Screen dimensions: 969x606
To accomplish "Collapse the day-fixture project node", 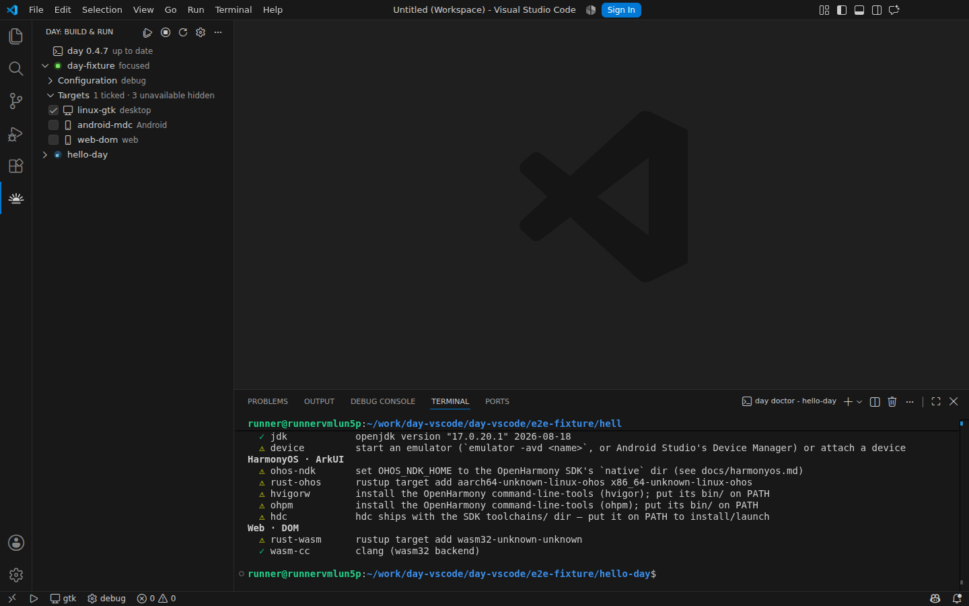I will tap(45, 66).
